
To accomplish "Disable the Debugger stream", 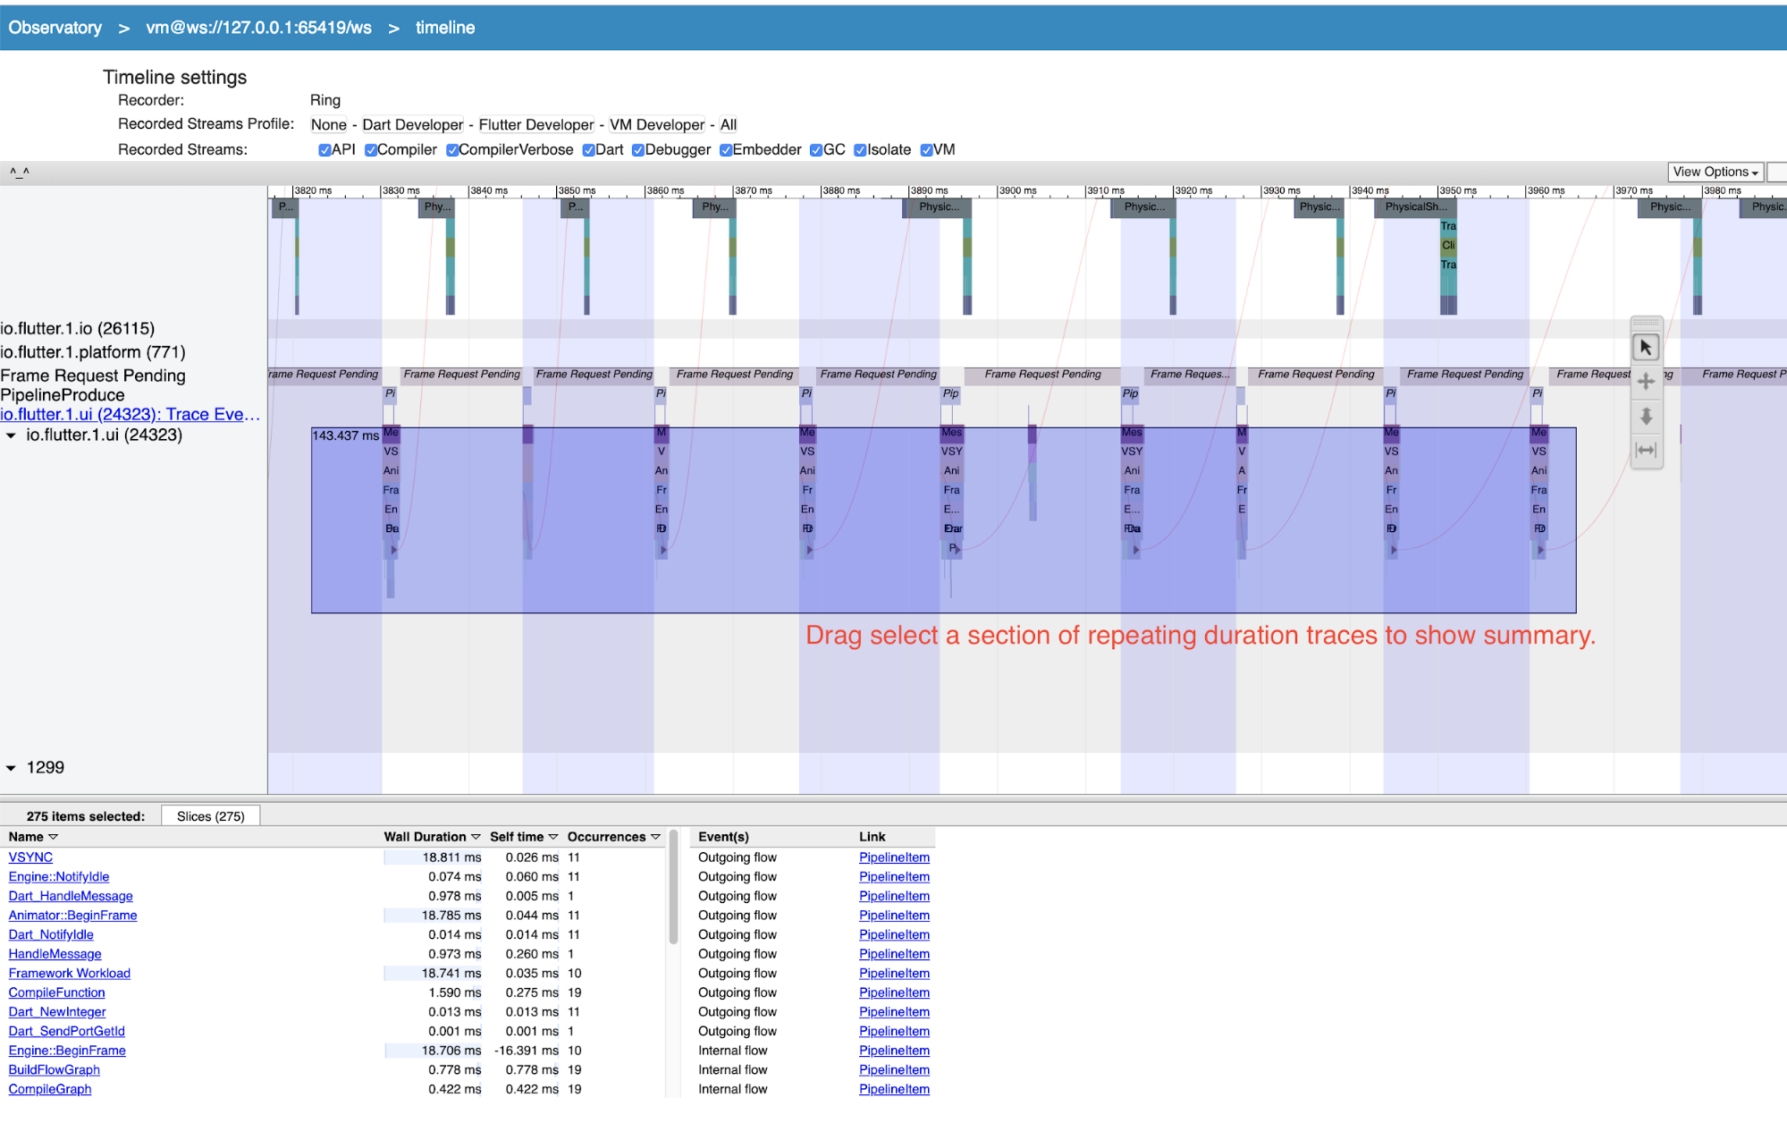I will pyautogui.click(x=637, y=150).
